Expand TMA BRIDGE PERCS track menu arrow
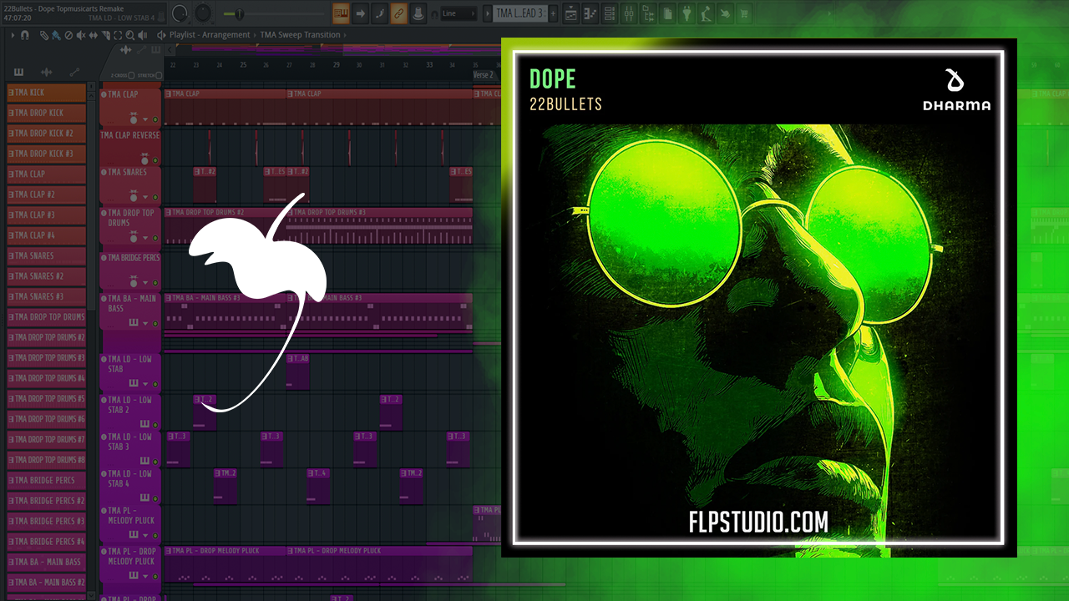Screen dimensions: 1069x601 [x=145, y=284]
